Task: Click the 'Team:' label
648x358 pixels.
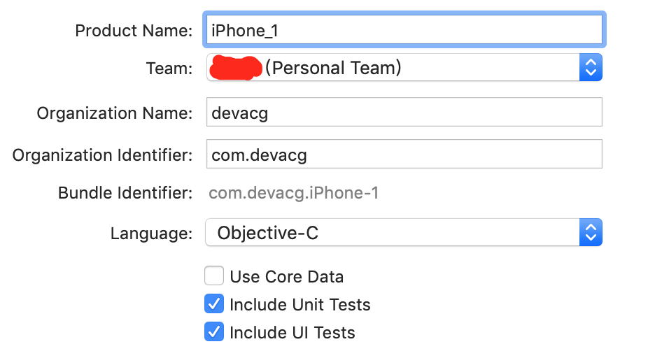Action: [169, 69]
